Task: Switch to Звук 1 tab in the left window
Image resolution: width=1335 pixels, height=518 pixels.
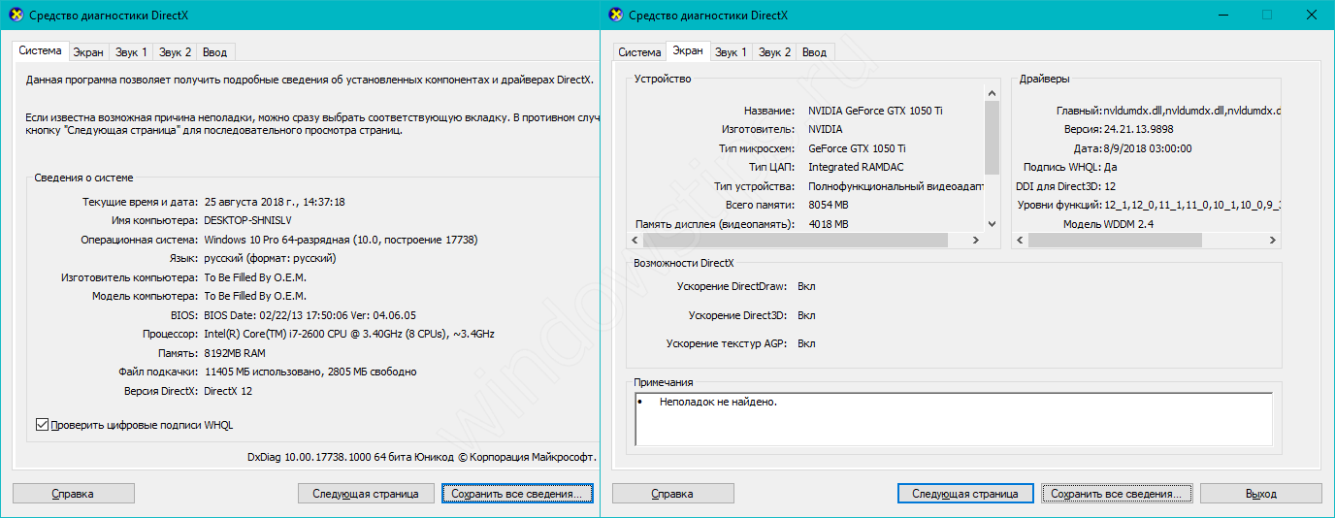Action: 131,52
